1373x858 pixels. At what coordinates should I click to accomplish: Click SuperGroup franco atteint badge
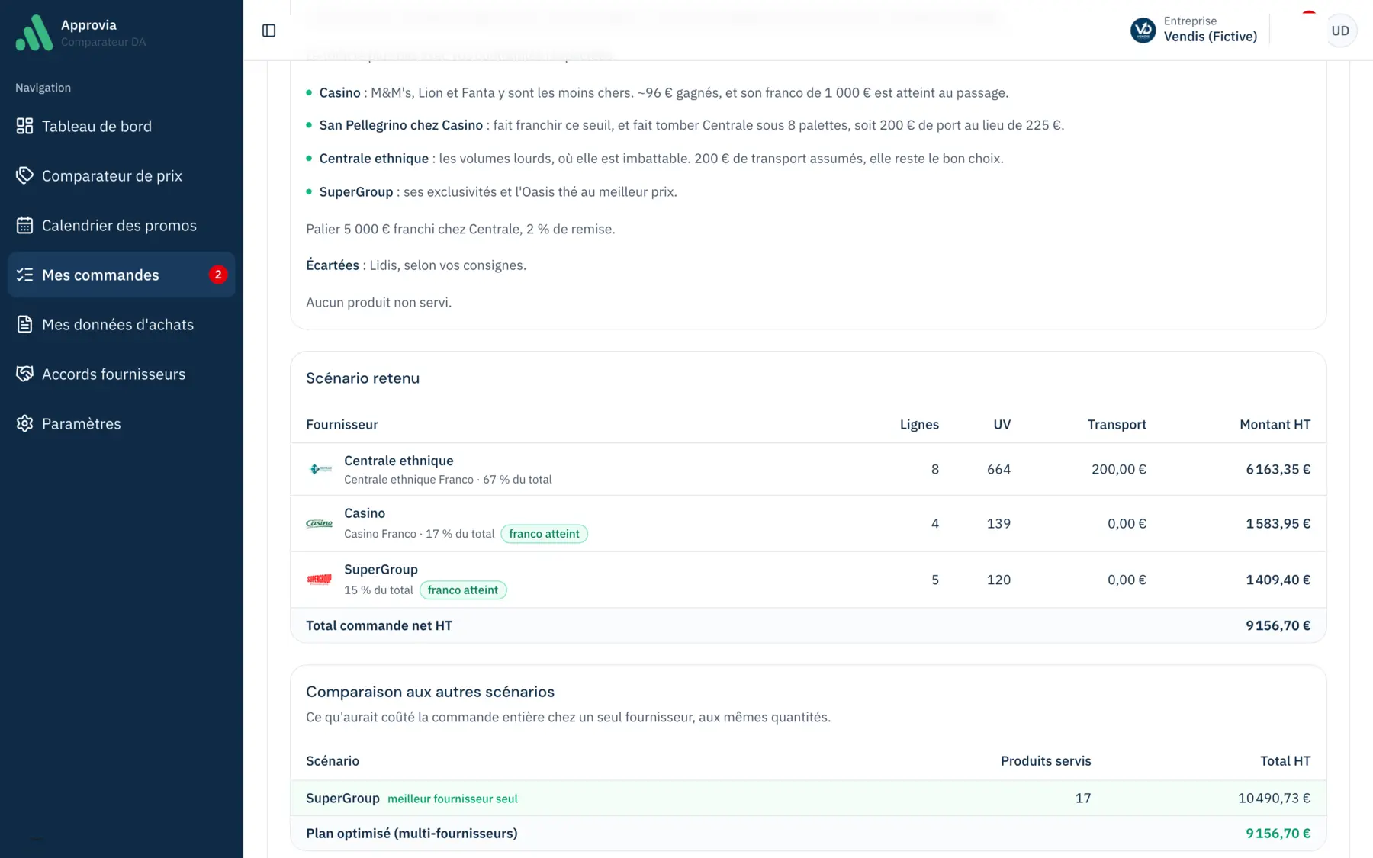coord(463,590)
